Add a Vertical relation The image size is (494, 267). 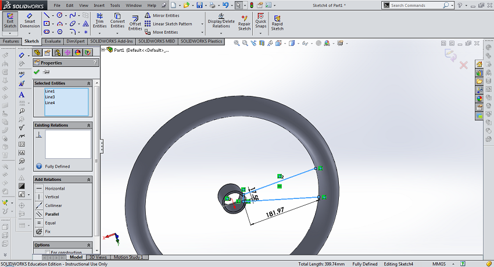point(48,197)
